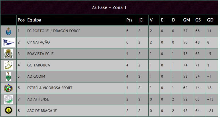This screenshot has width=220, height=118.
Task: Select the Estrela Vigorosa Sport crest
Action: point(8,88)
